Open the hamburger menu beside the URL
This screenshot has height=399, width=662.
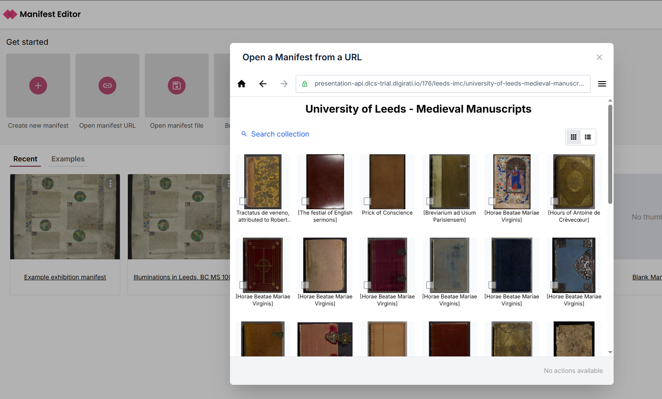(x=602, y=84)
